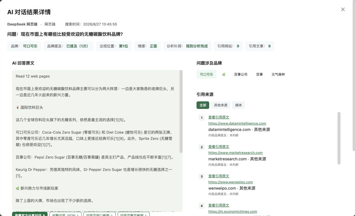Click the 情感: 正面 chip
This screenshot has height=216, width=355.
click(x=147, y=46)
